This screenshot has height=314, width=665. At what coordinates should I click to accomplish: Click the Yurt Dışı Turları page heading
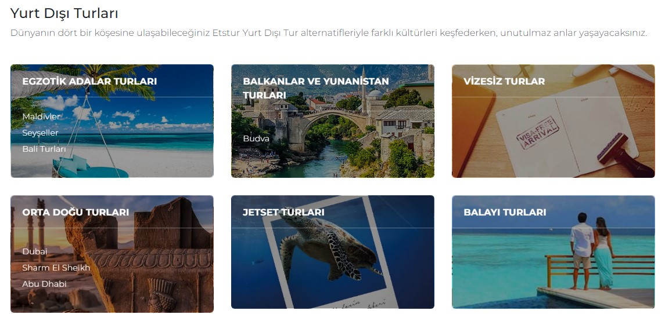pyautogui.click(x=64, y=13)
